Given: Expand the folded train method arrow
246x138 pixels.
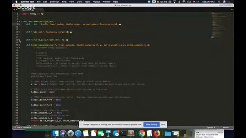Looking at the screenshot, I should [x=19, y=32].
